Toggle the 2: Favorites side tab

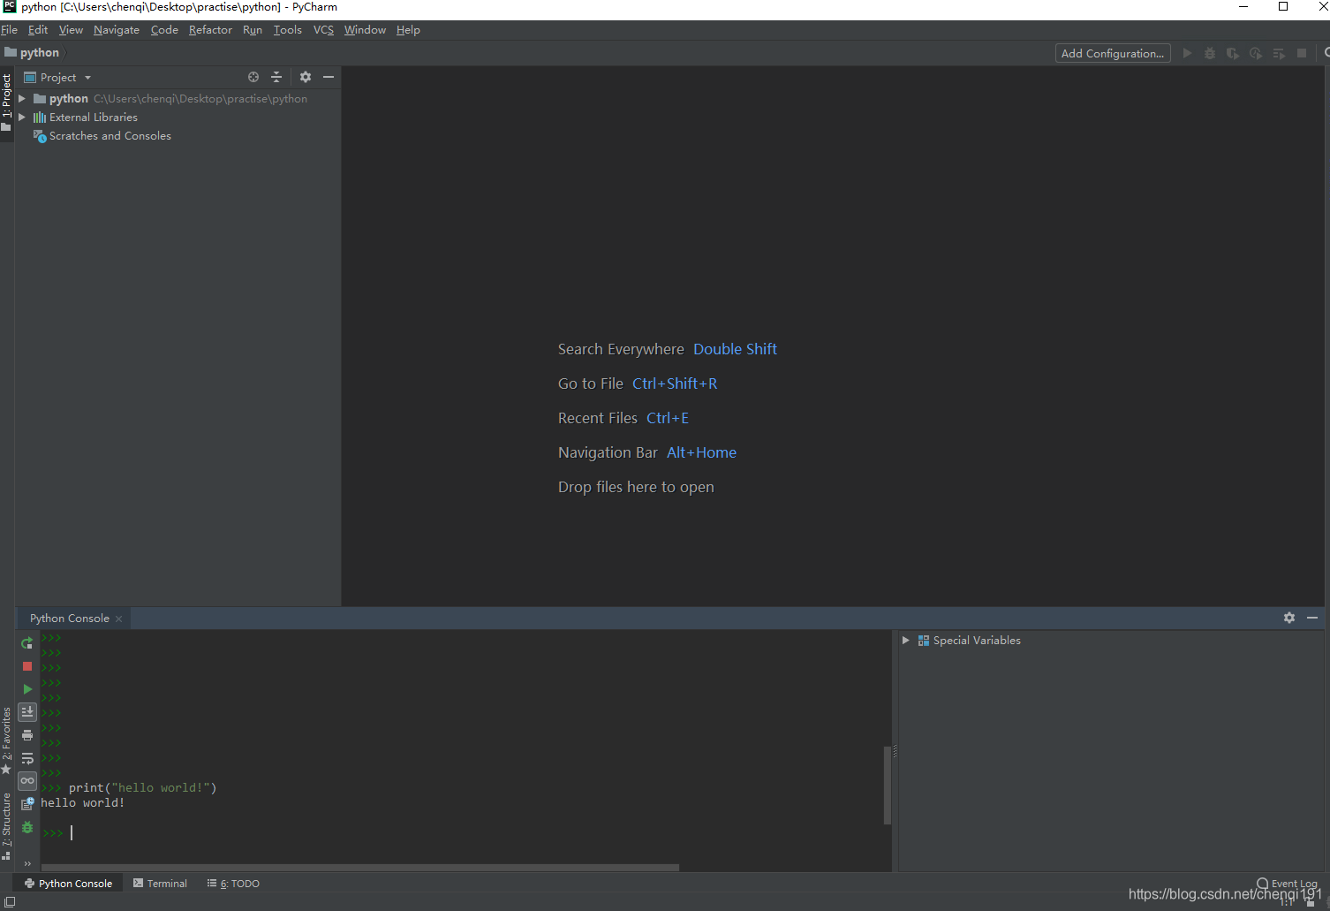[7, 741]
